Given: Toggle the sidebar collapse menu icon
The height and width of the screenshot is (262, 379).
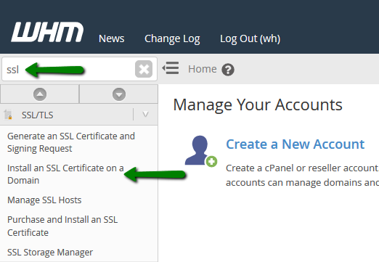Looking at the screenshot, I should (171, 68).
